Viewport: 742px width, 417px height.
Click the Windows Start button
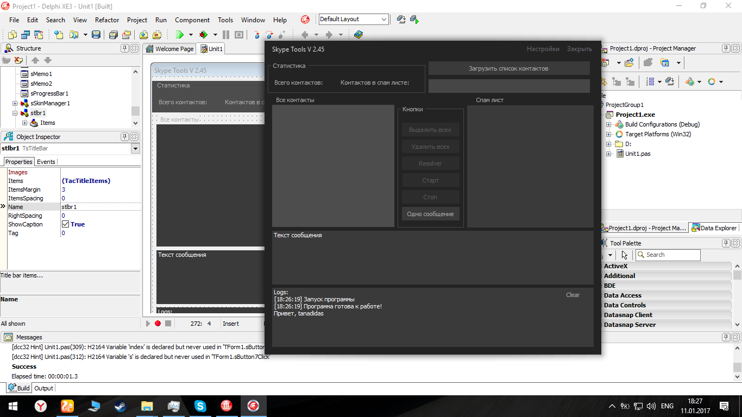(x=13, y=406)
